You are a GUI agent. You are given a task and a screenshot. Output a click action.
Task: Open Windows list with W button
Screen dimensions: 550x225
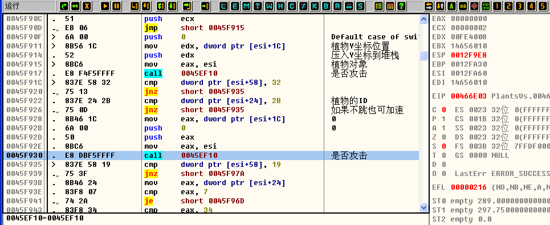pyautogui.click(x=270, y=6)
